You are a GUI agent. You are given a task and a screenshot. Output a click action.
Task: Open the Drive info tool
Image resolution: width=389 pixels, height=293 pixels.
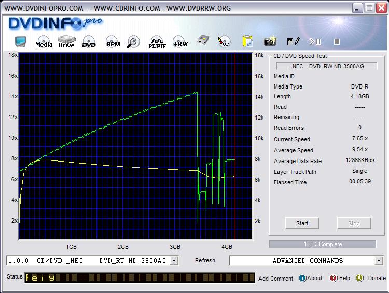[66, 41]
